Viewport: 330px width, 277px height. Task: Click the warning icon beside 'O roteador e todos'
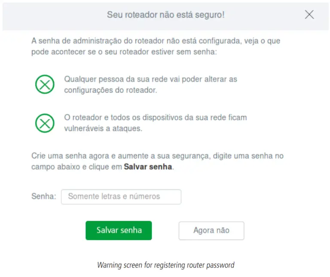(45, 123)
